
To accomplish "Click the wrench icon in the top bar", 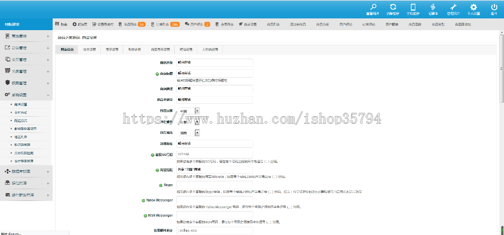I will (x=453, y=7).
